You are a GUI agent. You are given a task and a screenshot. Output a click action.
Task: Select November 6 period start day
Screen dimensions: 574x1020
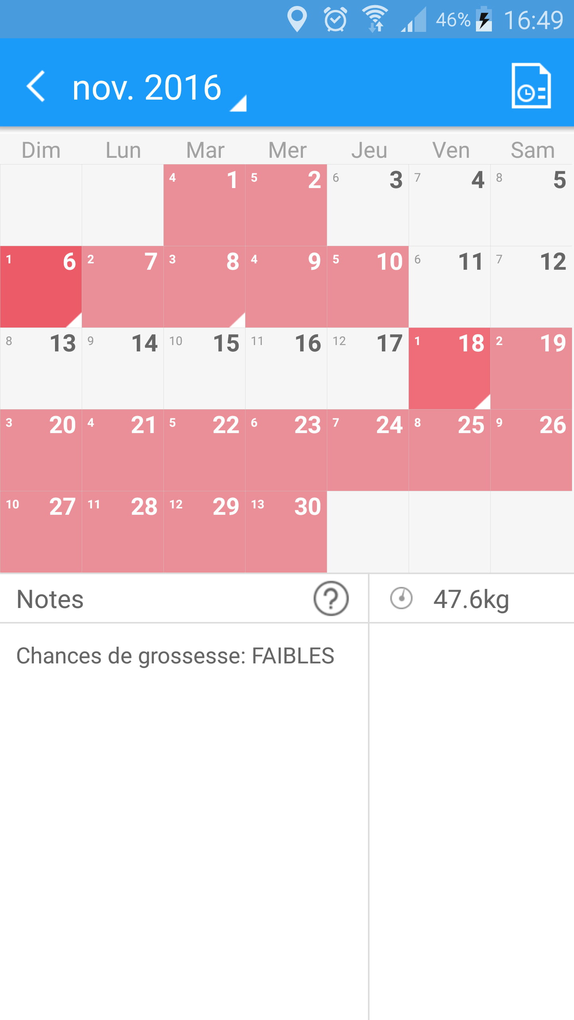[41, 286]
